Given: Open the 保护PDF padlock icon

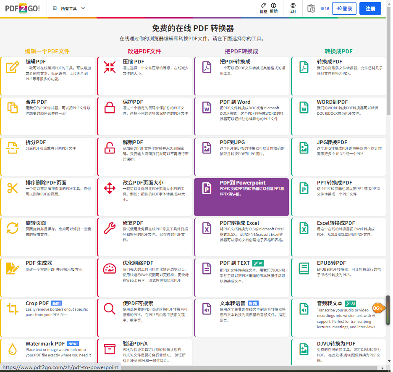Looking at the screenshot, I should point(110,108).
